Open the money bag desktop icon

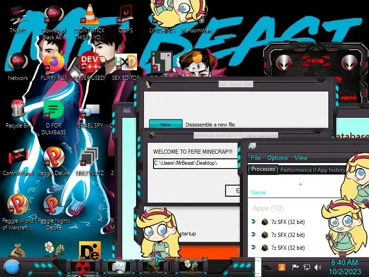(18, 251)
